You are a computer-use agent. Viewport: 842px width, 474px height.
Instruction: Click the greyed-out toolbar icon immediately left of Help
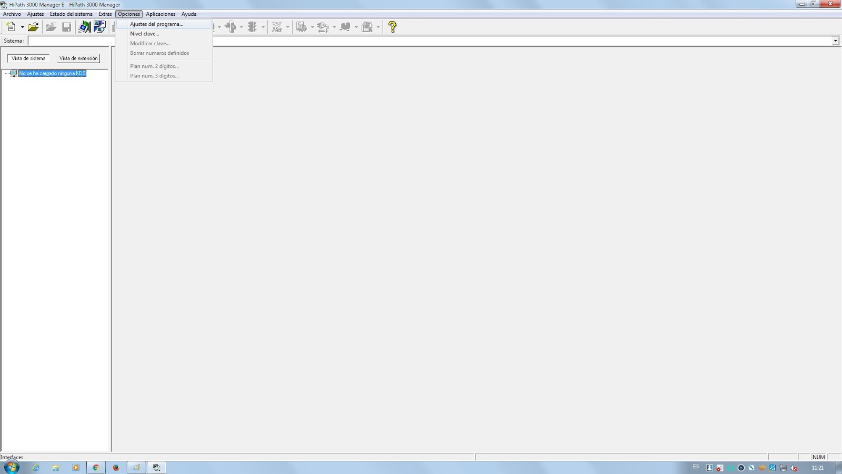click(367, 26)
